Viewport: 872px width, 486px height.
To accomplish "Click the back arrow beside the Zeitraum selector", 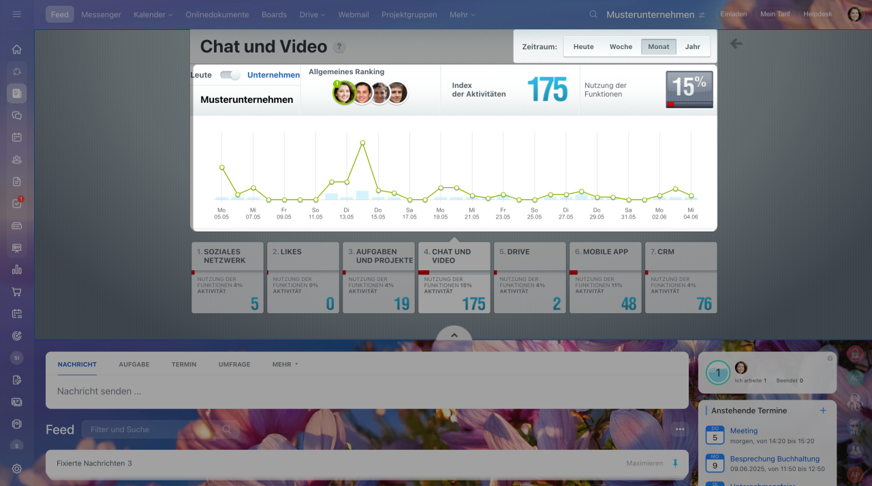I will tap(736, 44).
